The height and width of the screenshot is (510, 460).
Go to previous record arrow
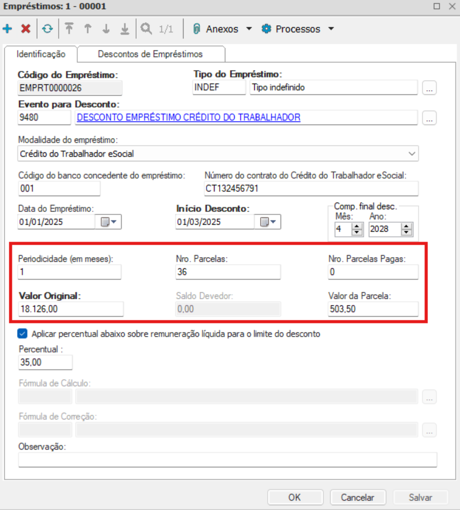pyautogui.click(x=88, y=29)
